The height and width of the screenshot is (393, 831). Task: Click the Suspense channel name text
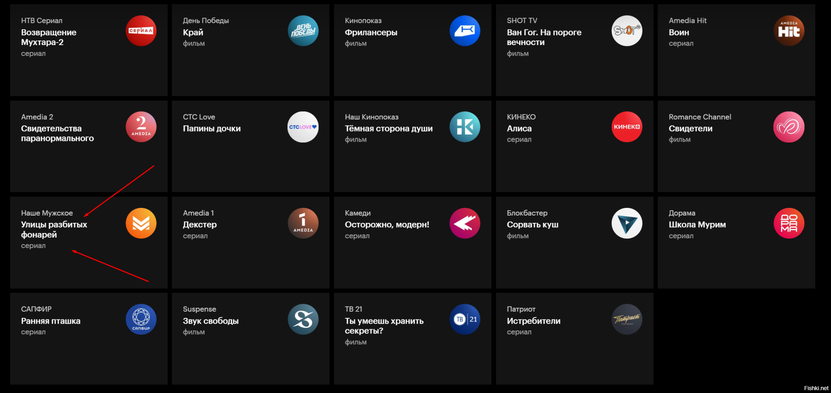coord(199,309)
